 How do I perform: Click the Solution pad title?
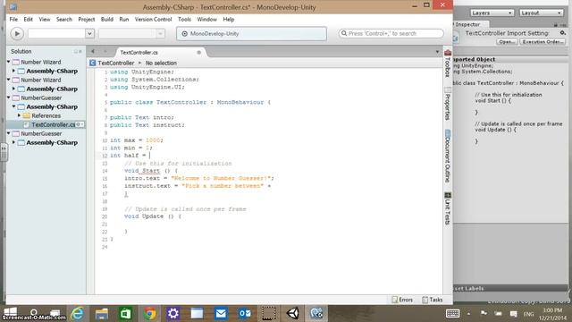point(21,52)
